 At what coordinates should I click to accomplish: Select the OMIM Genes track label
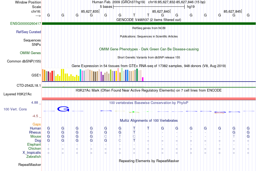point(30,53)
